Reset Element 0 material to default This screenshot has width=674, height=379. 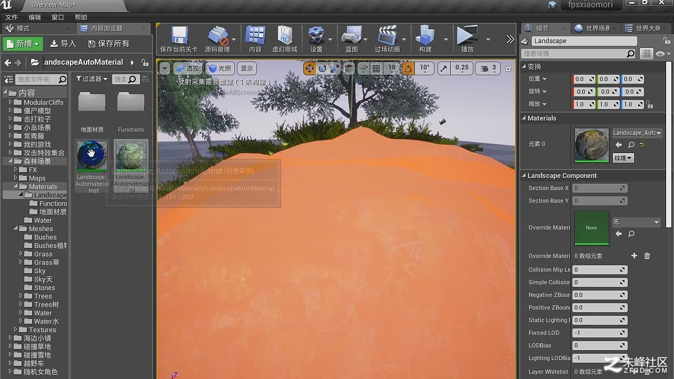[x=642, y=145]
